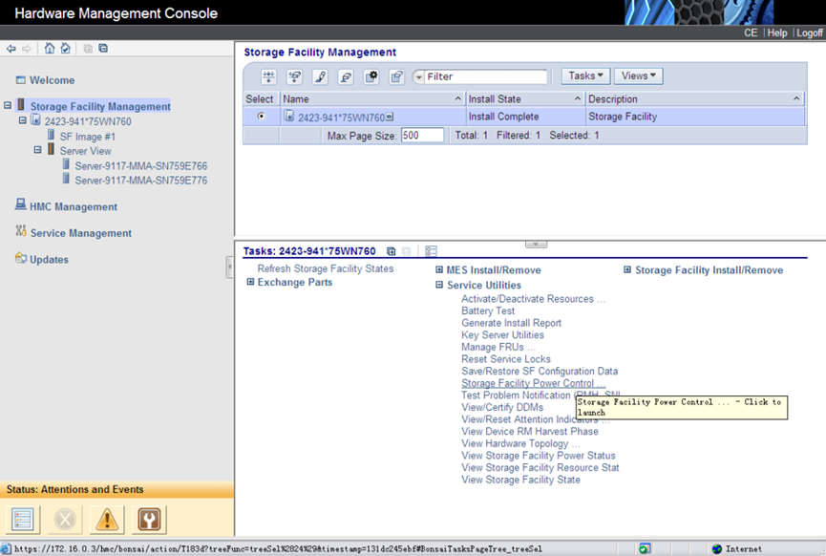This screenshot has width=826, height=556.
Task: Click the Edit Sort toolbar icon
Action: coord(320,77)
